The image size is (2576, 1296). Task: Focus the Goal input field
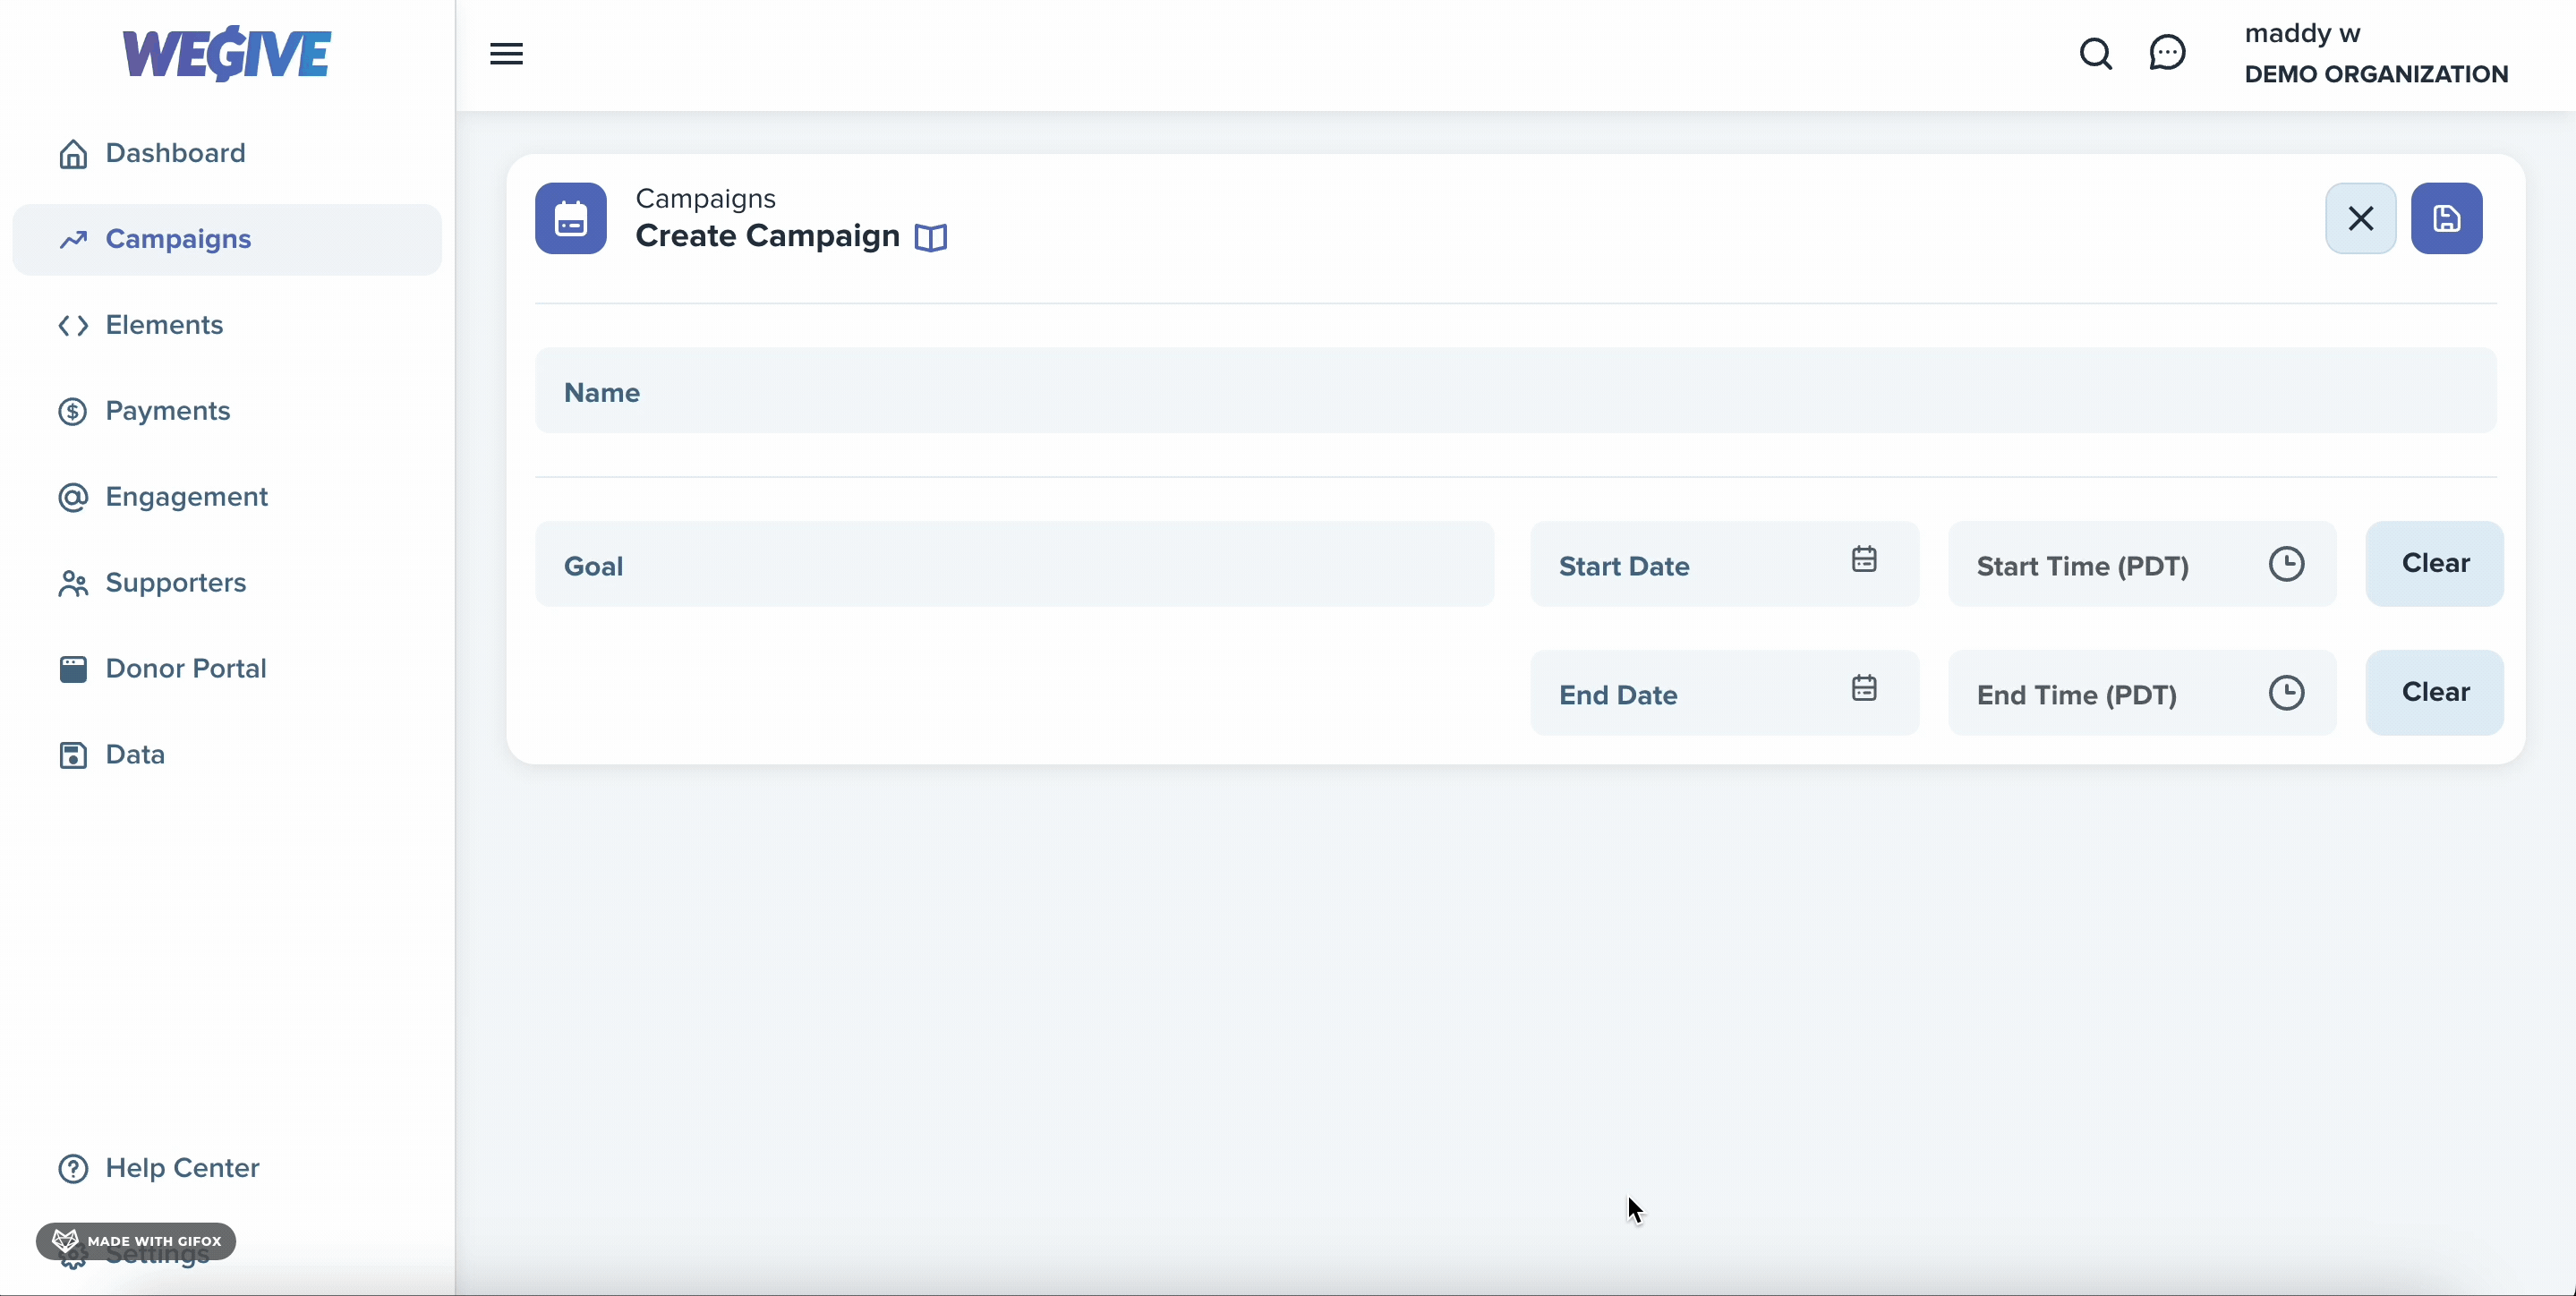click(x=1014, y=565)
